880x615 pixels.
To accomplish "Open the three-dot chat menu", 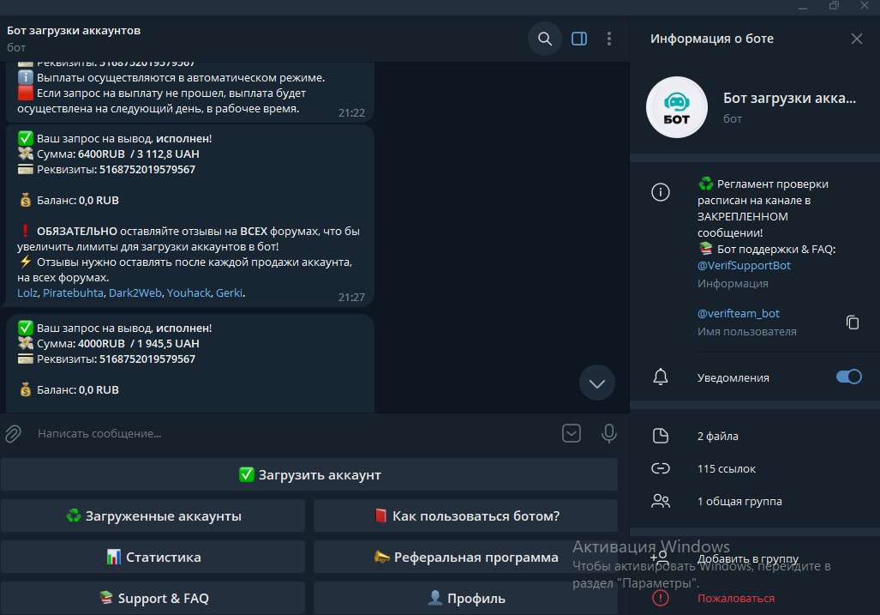I will [x=609, y=39].
